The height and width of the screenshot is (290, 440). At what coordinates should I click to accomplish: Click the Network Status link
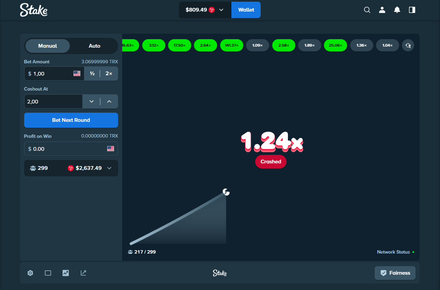click(x=393, y=252)
